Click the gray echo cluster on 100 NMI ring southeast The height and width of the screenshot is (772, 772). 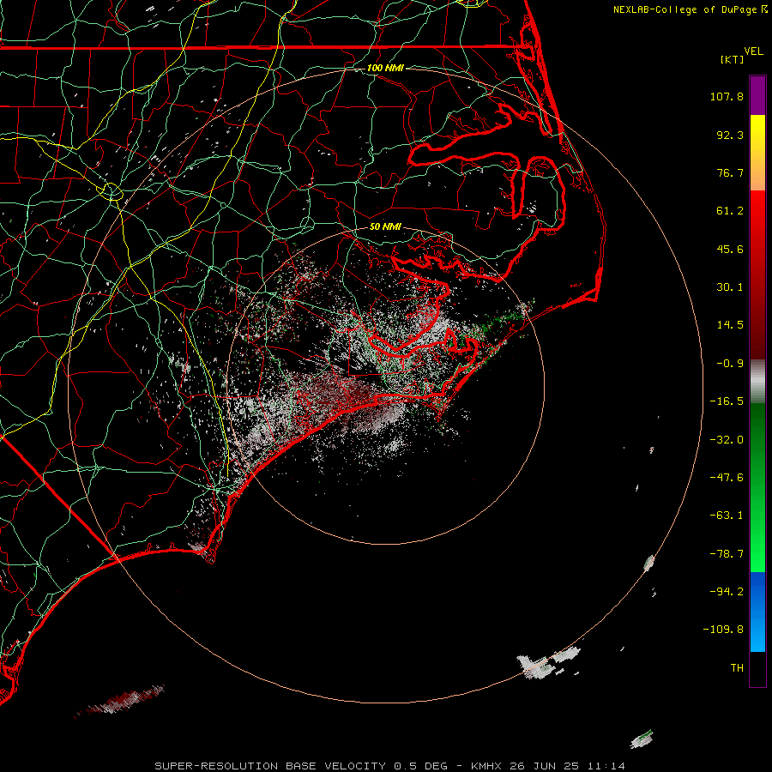548,663
